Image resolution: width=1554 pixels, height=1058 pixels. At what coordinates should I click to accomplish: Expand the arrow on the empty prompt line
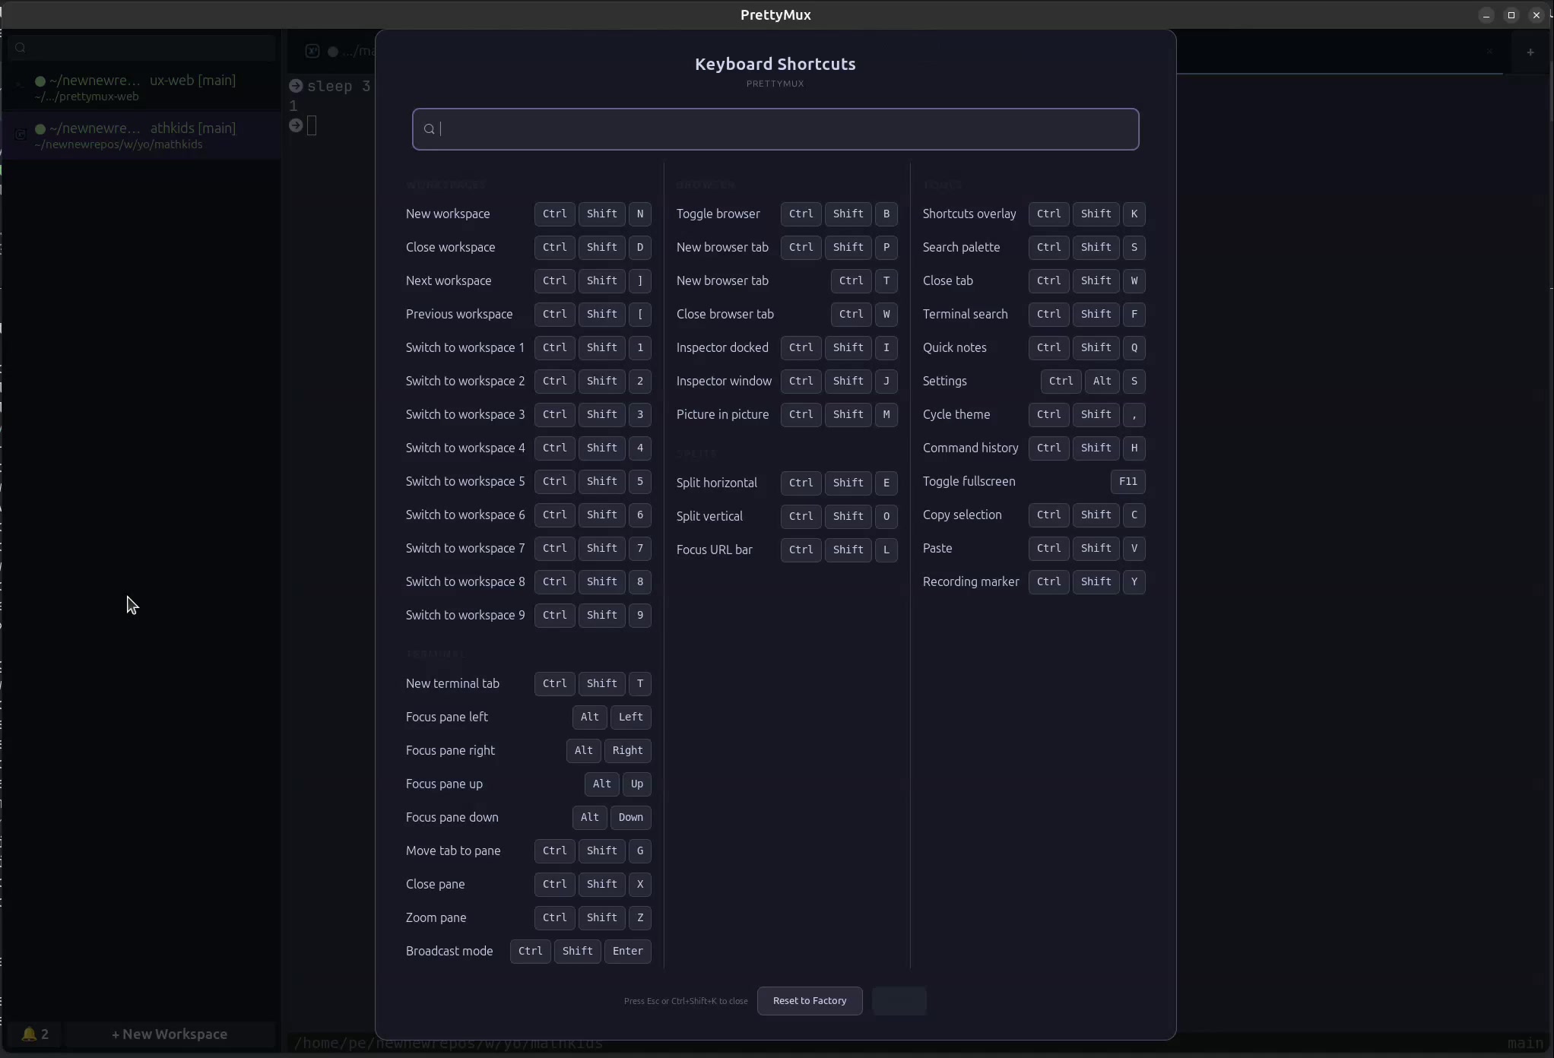click(297, 126)
